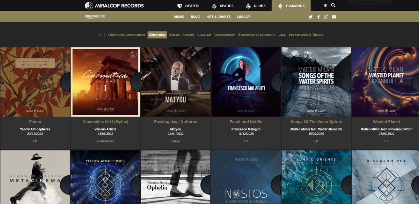This screenshot has width=419, height=204.
Task: Show All releases filter
Action: 100,35
